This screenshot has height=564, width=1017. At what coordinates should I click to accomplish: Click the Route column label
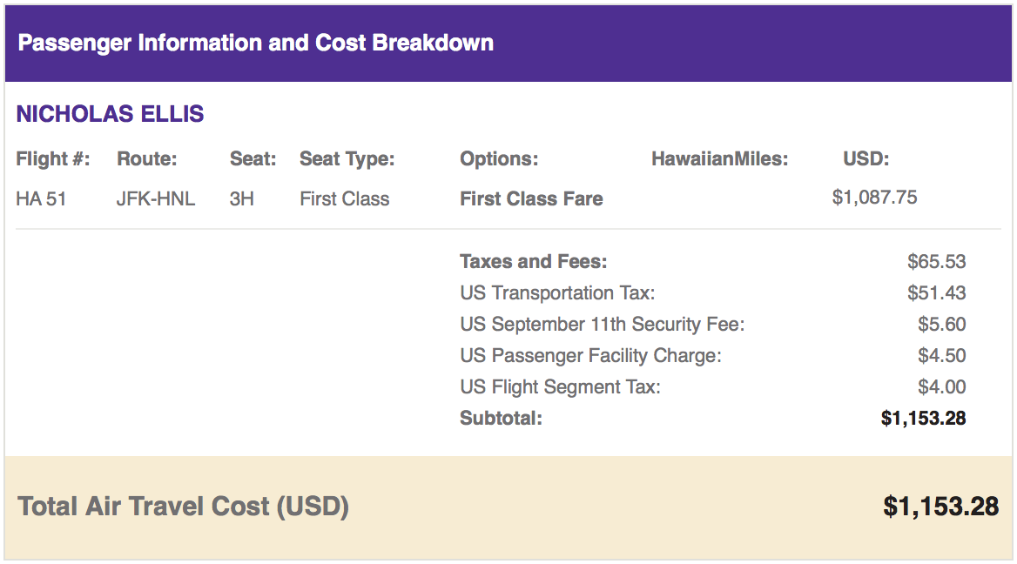click(146, 159)
